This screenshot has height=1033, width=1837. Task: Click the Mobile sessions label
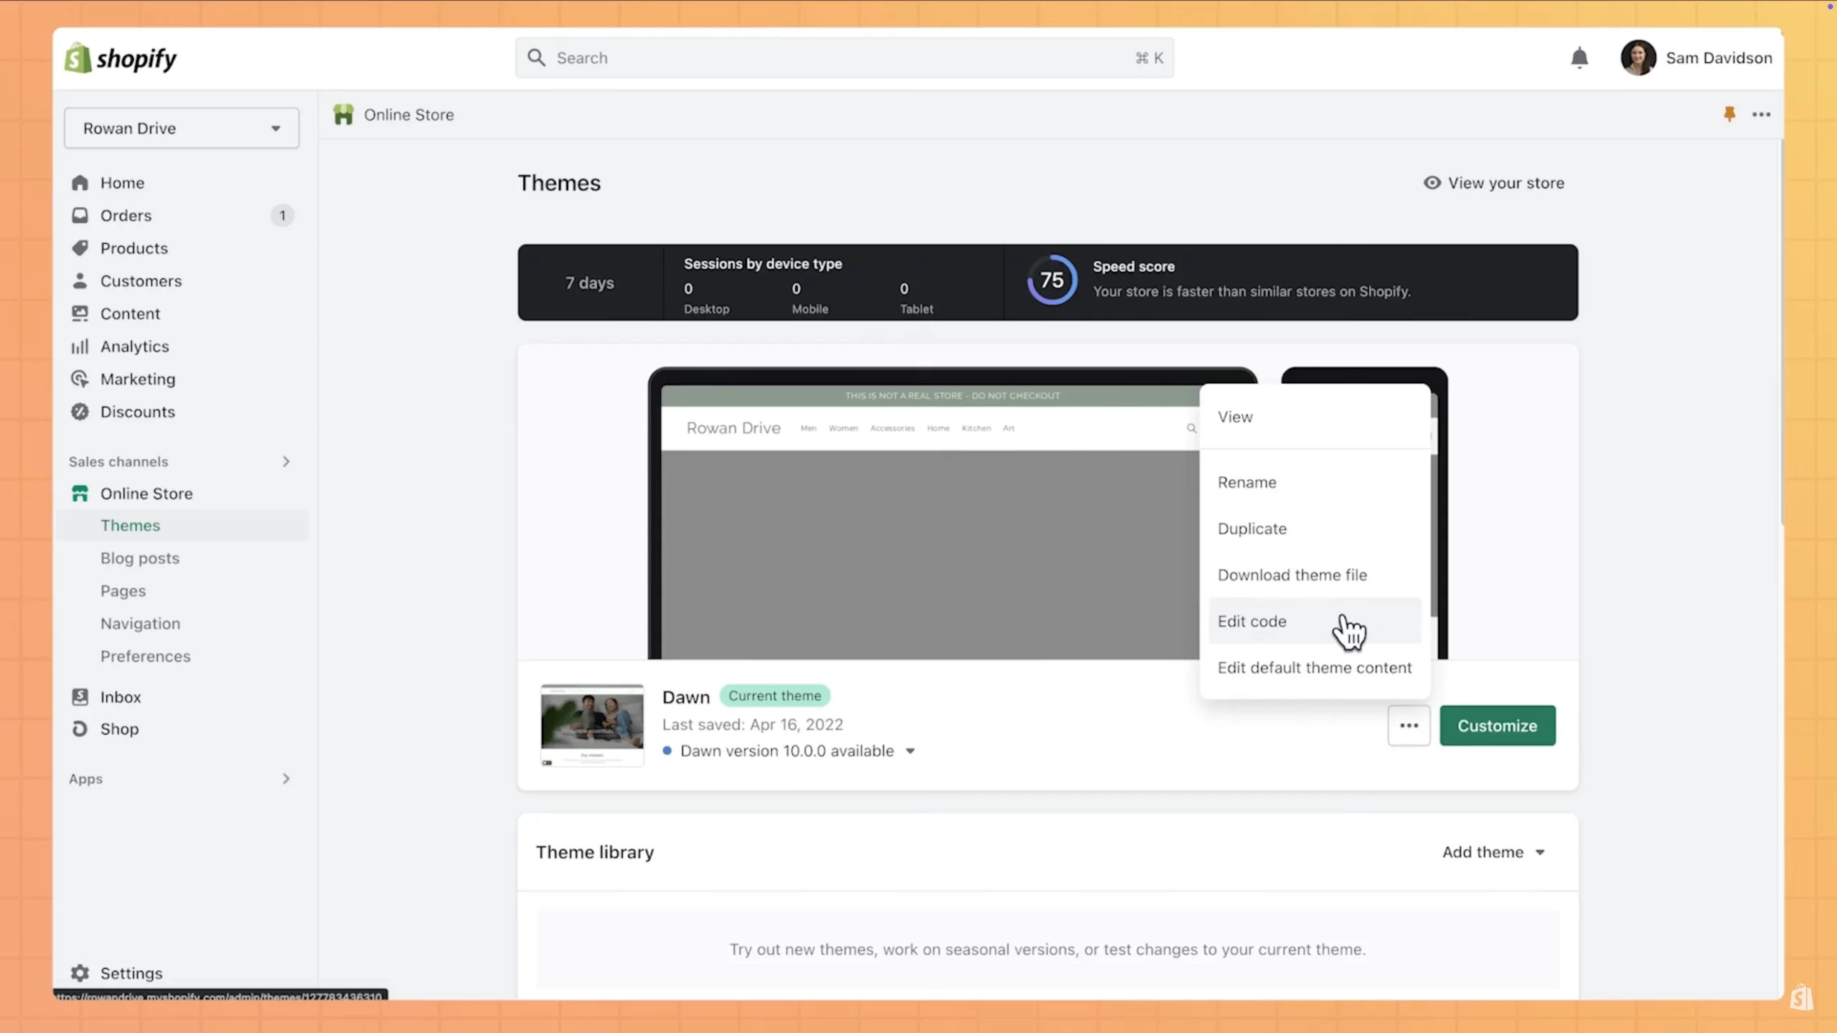[x=810, y=309]
